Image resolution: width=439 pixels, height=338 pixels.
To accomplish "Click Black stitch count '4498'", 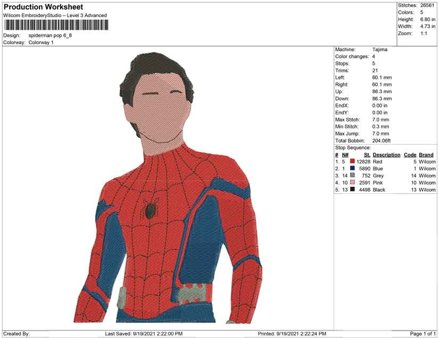I will [x=365, y=189].
